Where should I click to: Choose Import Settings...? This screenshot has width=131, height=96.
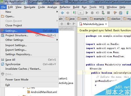(x=29, y=45)
